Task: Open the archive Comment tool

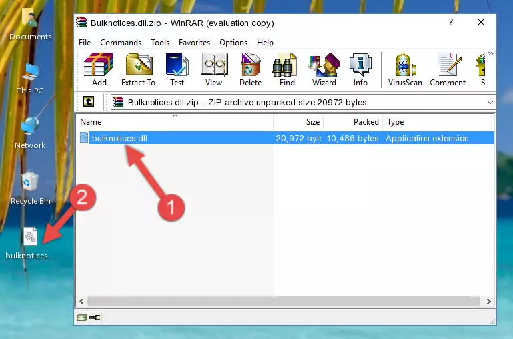Action: pyautogui.click(x=448, y=69)
